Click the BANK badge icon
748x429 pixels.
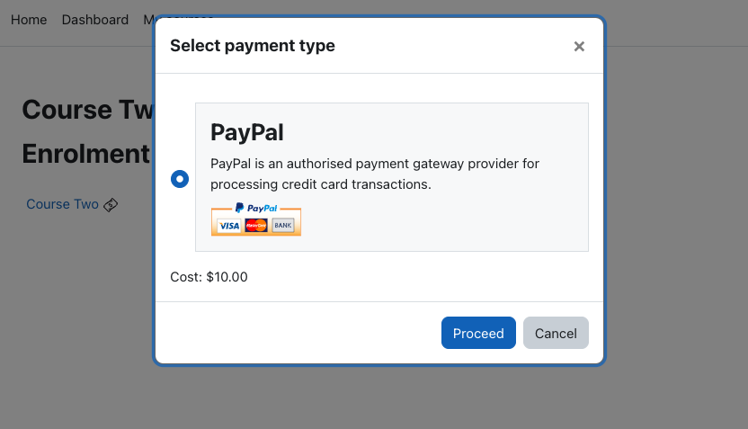pyautogui.click(x=283, y=225)
